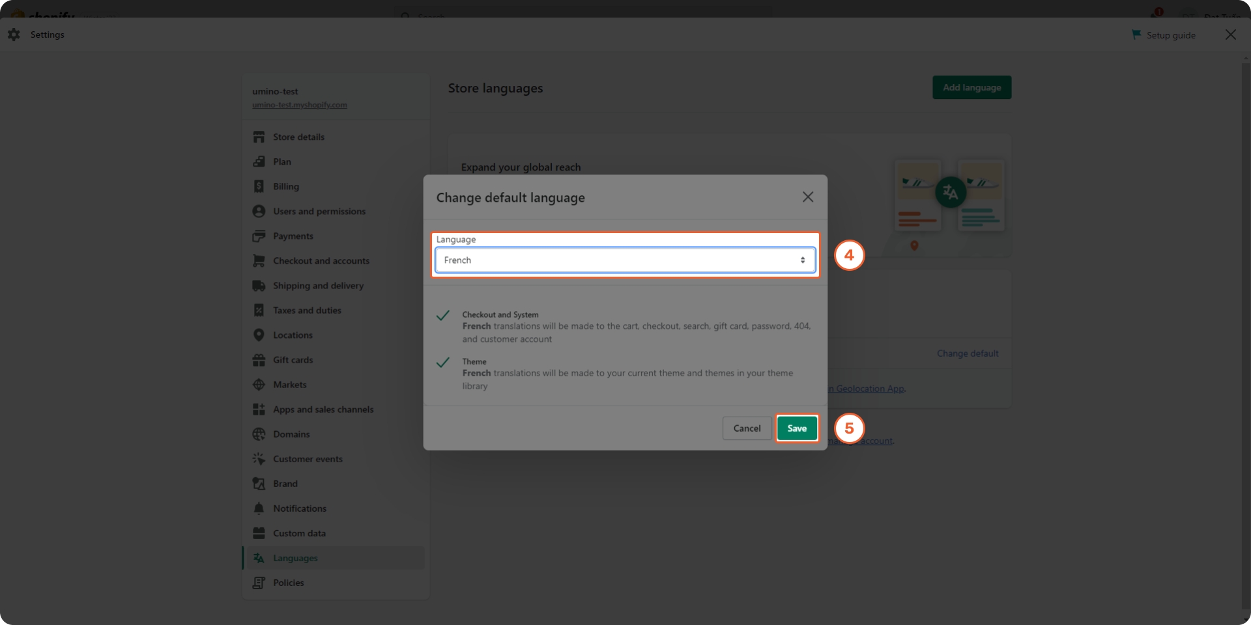The width and height of the screenshot is (1251, 625).
Task: Go to Taxes and duties settings
Action: [x=307, y=311]
